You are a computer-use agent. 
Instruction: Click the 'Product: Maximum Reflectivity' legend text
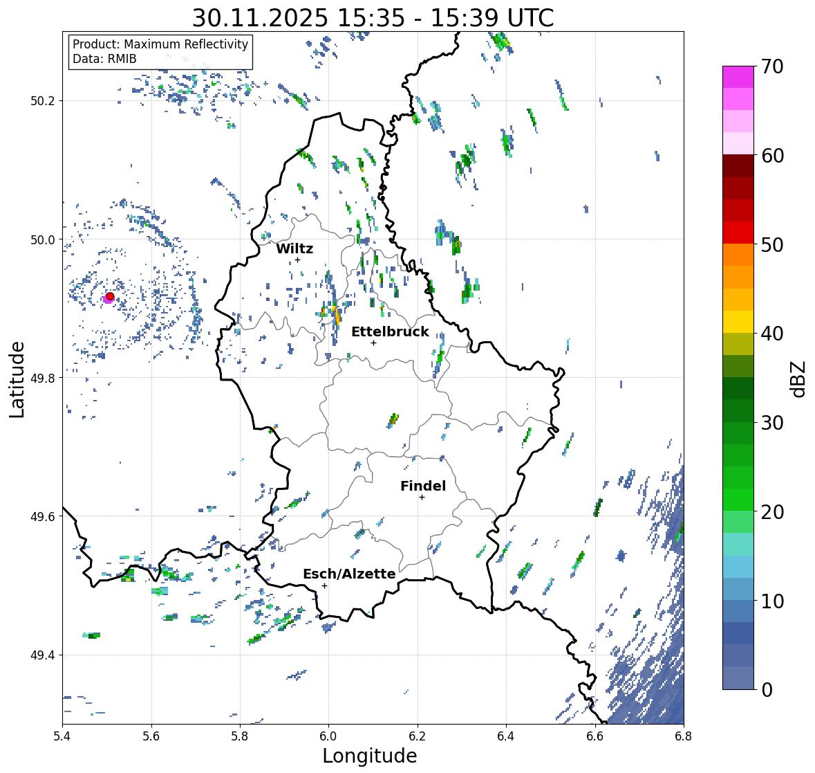coord(160,44)
